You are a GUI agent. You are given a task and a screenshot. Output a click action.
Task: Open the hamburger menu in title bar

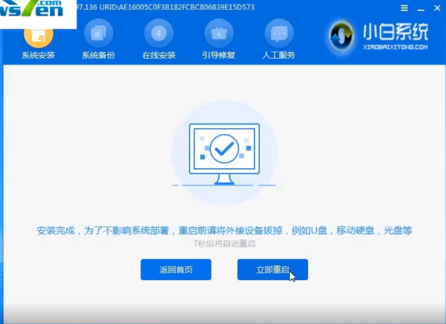click(404, 8)
